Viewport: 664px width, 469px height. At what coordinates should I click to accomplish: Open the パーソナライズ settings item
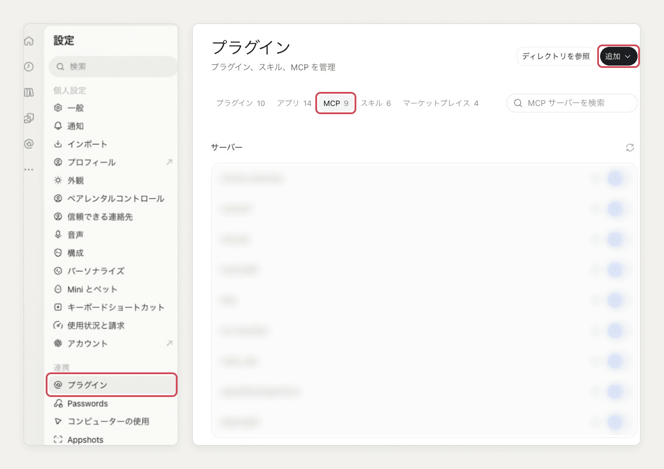(113, 271)
